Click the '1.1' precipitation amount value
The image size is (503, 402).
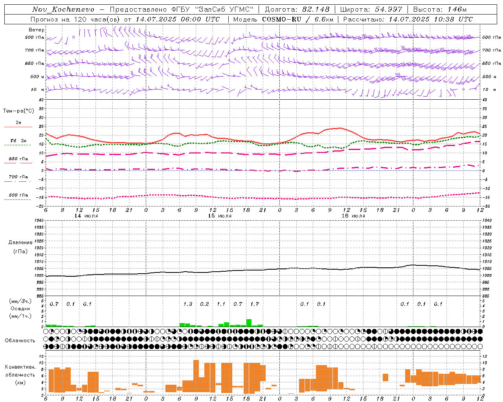[221, 304]
